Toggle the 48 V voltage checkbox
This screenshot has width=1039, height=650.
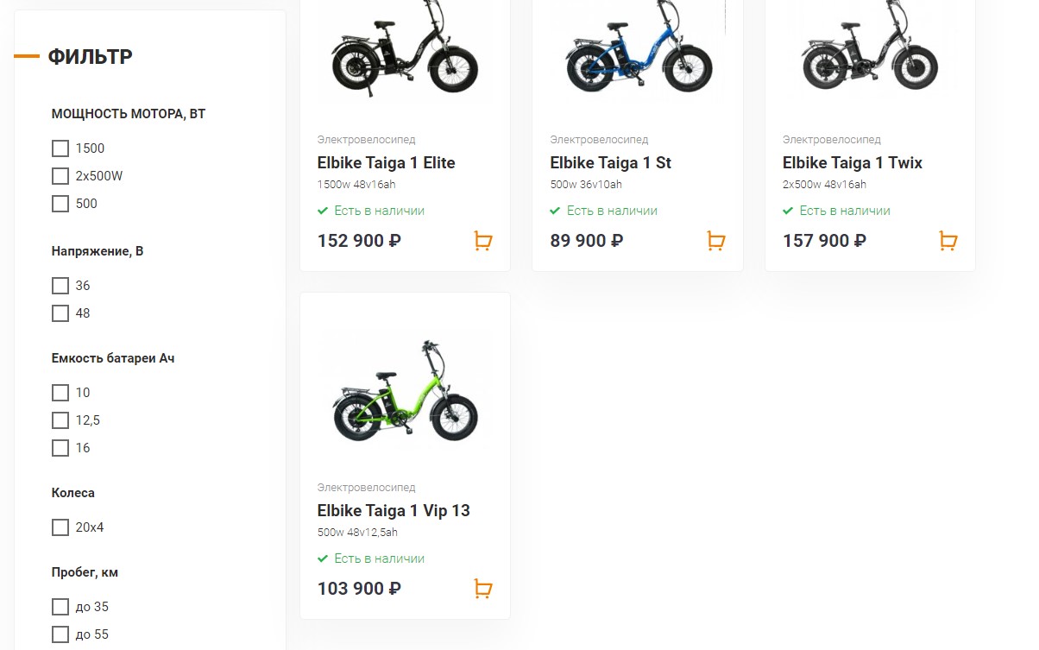(x=60, y=313)
